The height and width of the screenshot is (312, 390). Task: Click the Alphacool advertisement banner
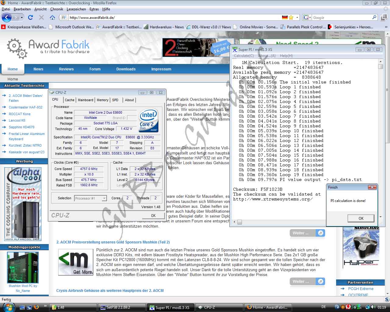coord(23,204)
